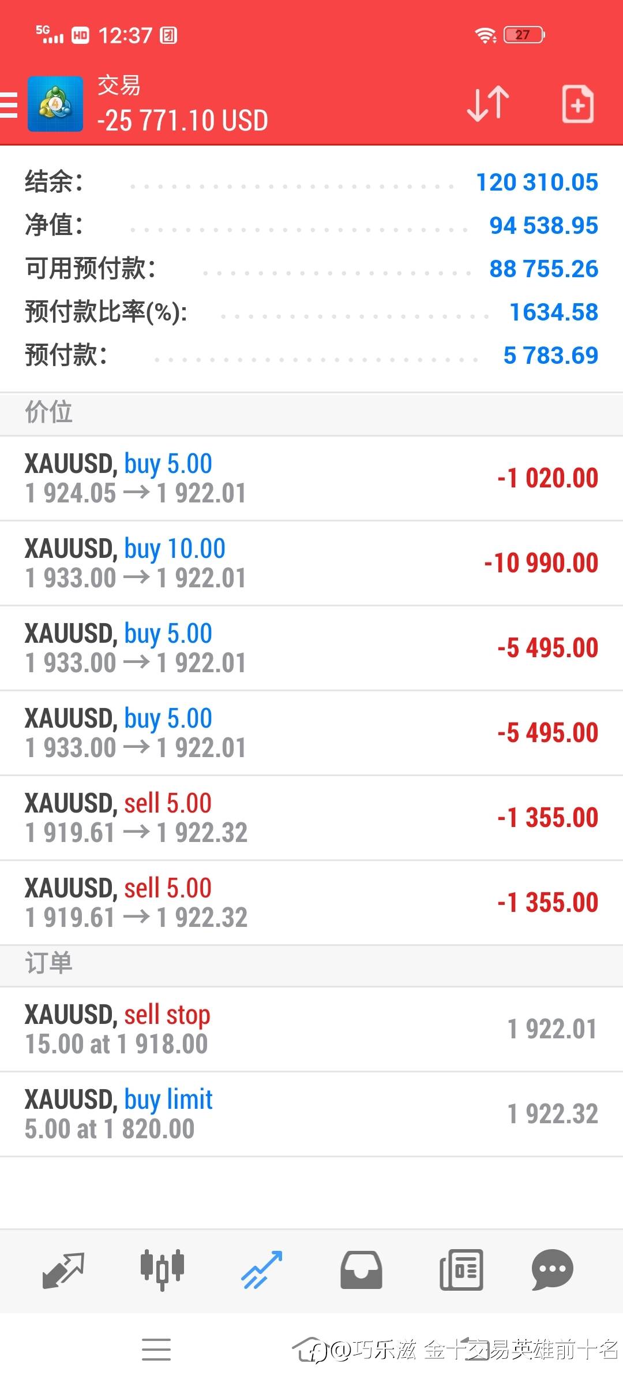Open the Quotes tab with arrows icon
The height and width of the screenshot is (1386, 623).
pos(63,1270)
